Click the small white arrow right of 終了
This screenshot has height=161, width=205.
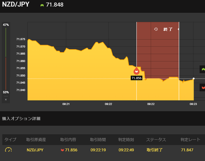click(179, 29)
